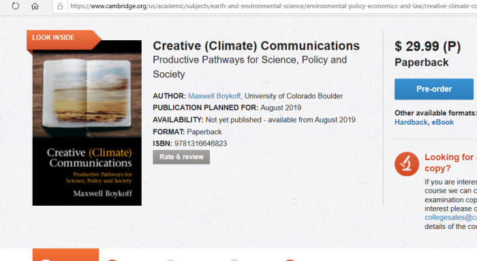This screenshot has height=261, width=477.
Task: Click the white open-notebook image on the cover
Action: pyautogui.click(x=87, y=93)
